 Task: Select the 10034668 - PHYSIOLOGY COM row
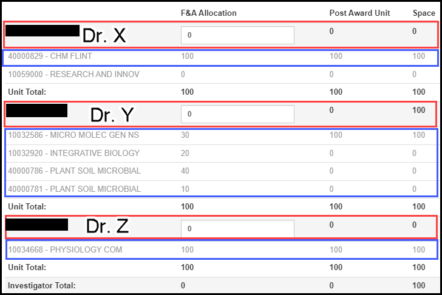[x=65, y=249]
